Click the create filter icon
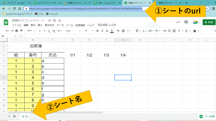This screenshot has height=121, width=216. pos(179,31)
